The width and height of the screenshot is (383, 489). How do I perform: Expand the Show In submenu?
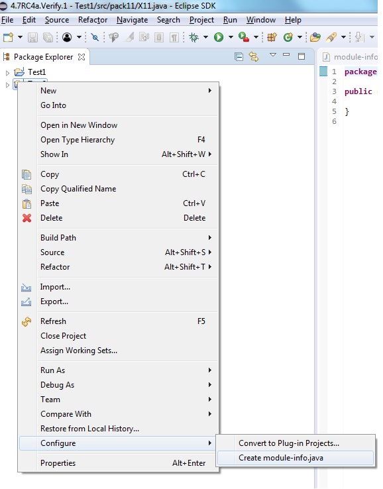click(x=119, y=154)
